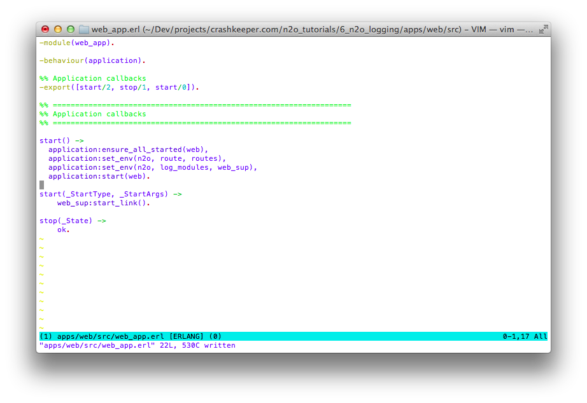The height and width of the screenshot is (403, 587).
Task: Enter fullscreen using the top-right arrows icon
Action: click(543, 29)
